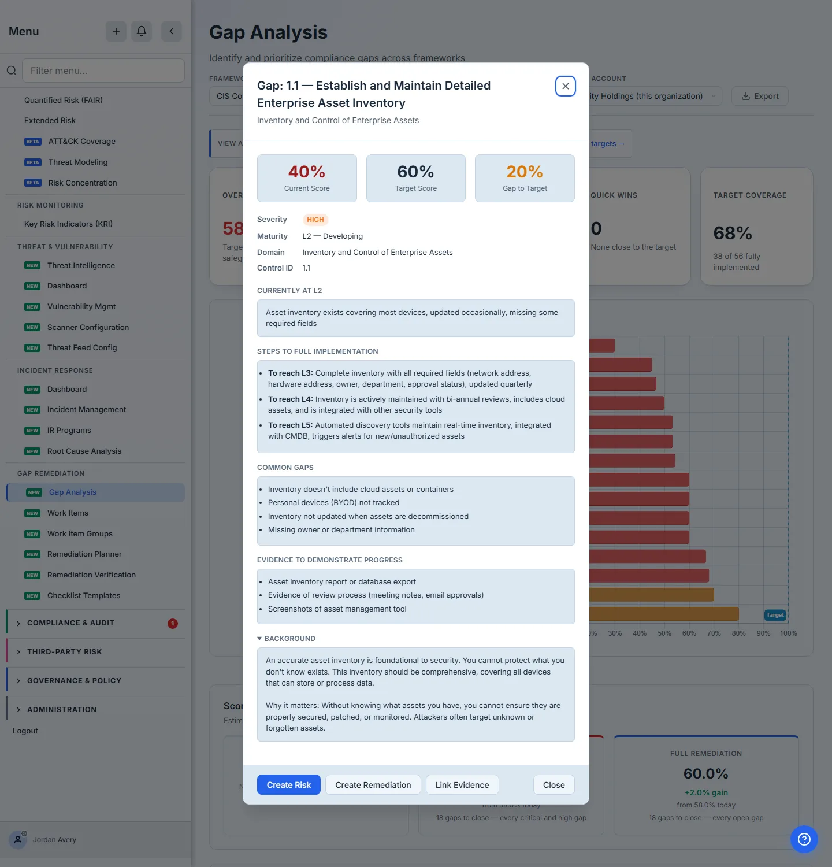Viewport: 832px width, 867px height.
Task: Click the 20% Gap to Target card
Action: coord(525,178)
